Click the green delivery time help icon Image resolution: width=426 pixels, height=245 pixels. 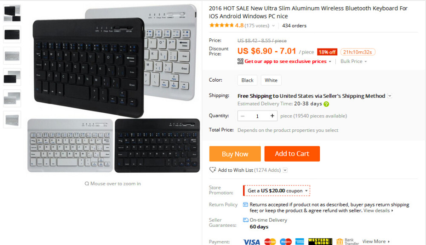(x=326, y=104)
